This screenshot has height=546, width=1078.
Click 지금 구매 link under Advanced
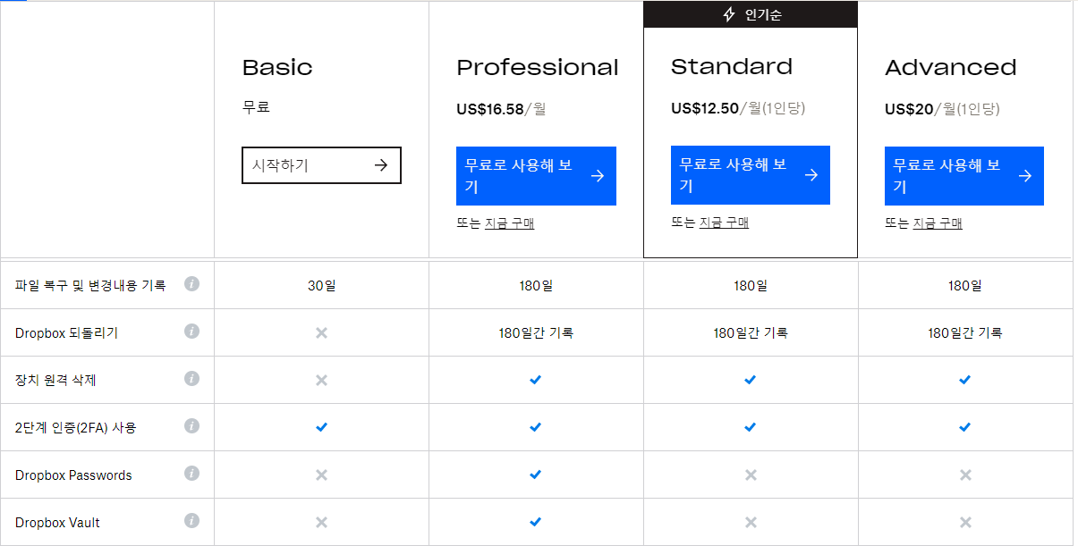(938, 223)
